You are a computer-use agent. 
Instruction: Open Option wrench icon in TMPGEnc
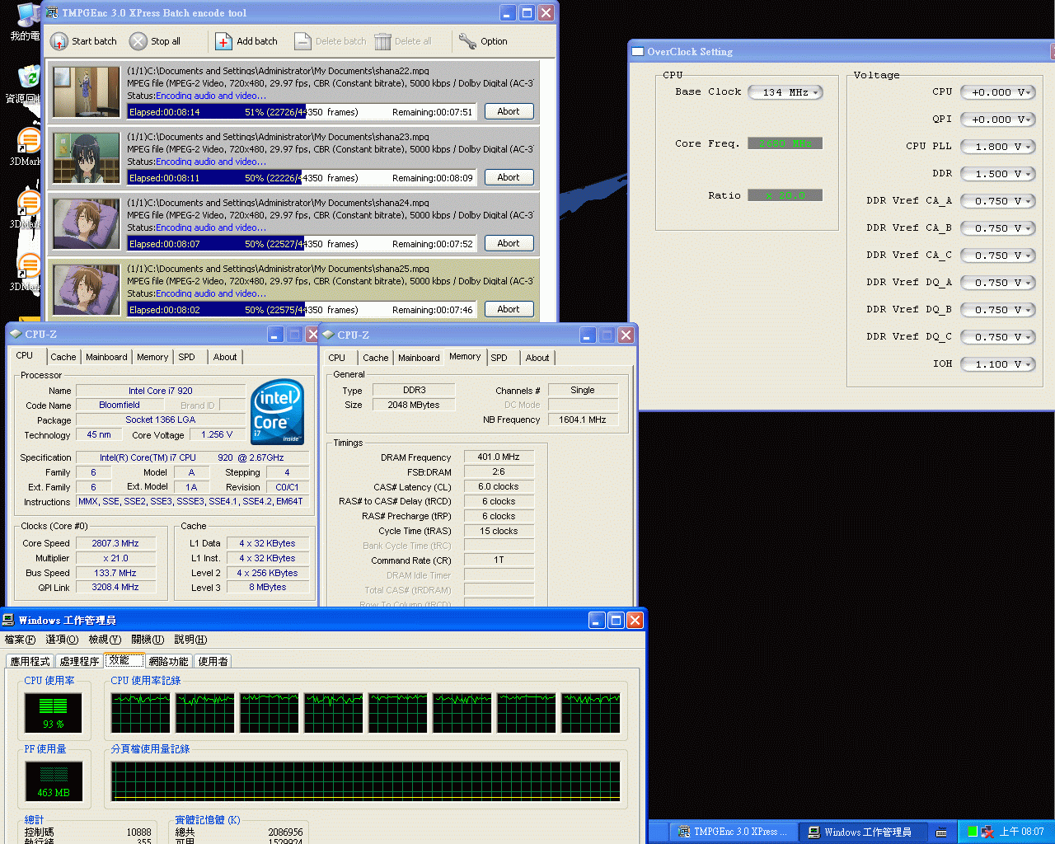point(467,41)
